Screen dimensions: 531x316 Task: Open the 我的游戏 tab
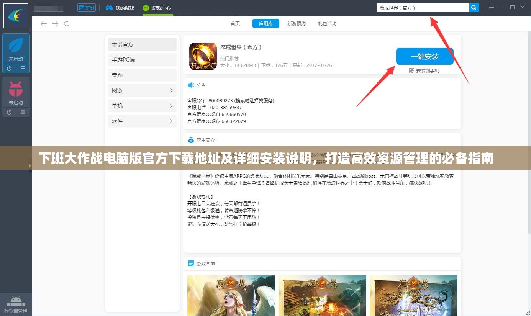(120, 8)
